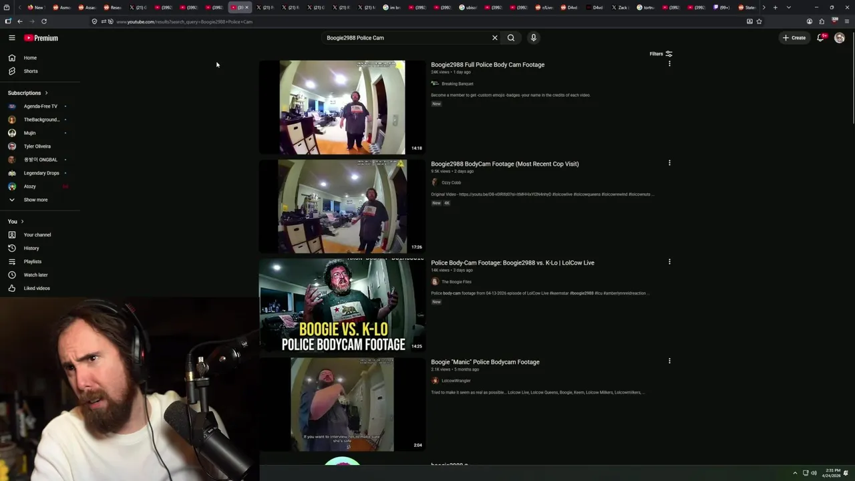Switch to the Zack X tab

click(x=619, y=7)
